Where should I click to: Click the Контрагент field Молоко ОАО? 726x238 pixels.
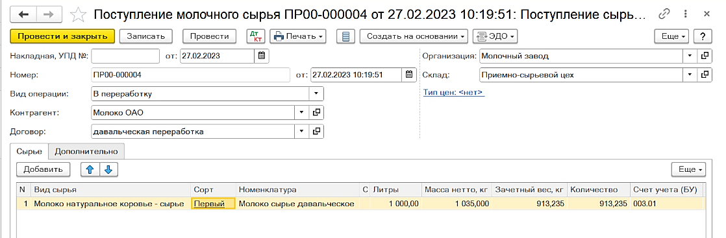pos(193,112)
